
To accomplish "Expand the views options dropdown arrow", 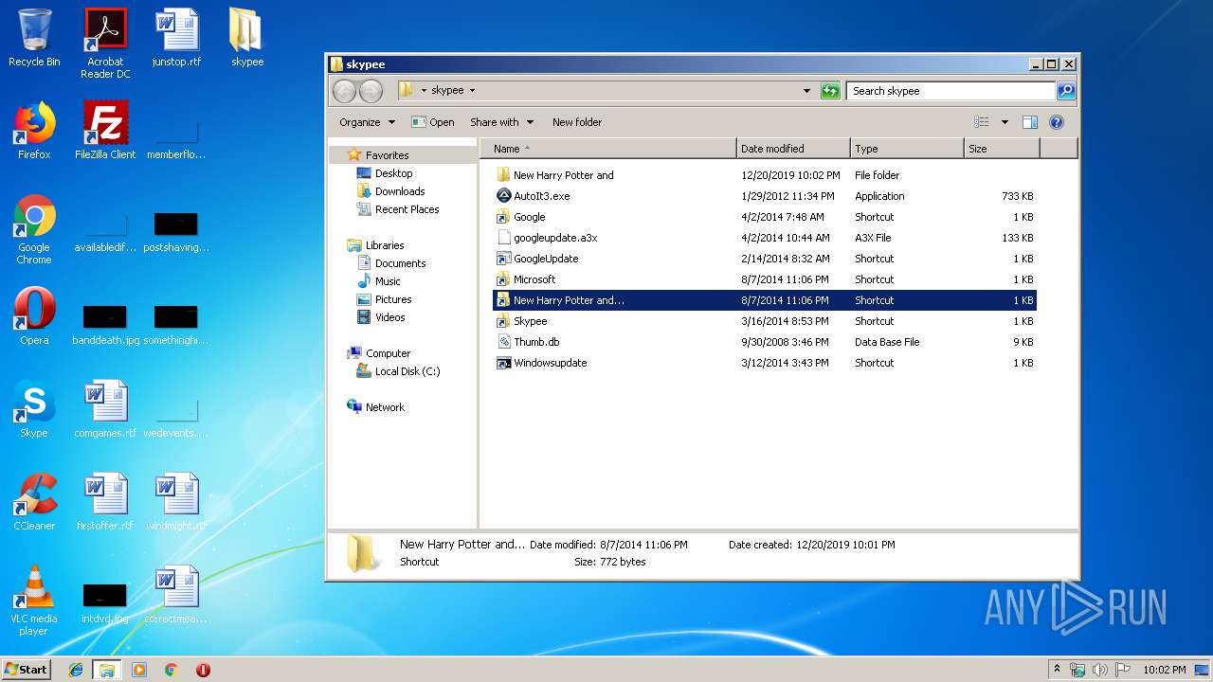I will coord(1005,122).
